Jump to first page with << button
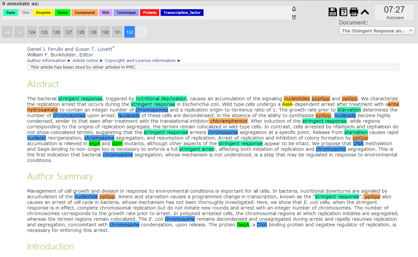 (x=7, y=32)
